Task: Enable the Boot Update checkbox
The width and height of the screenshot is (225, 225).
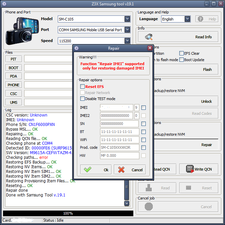Action: pyautogui.click(x=182, y=59)
